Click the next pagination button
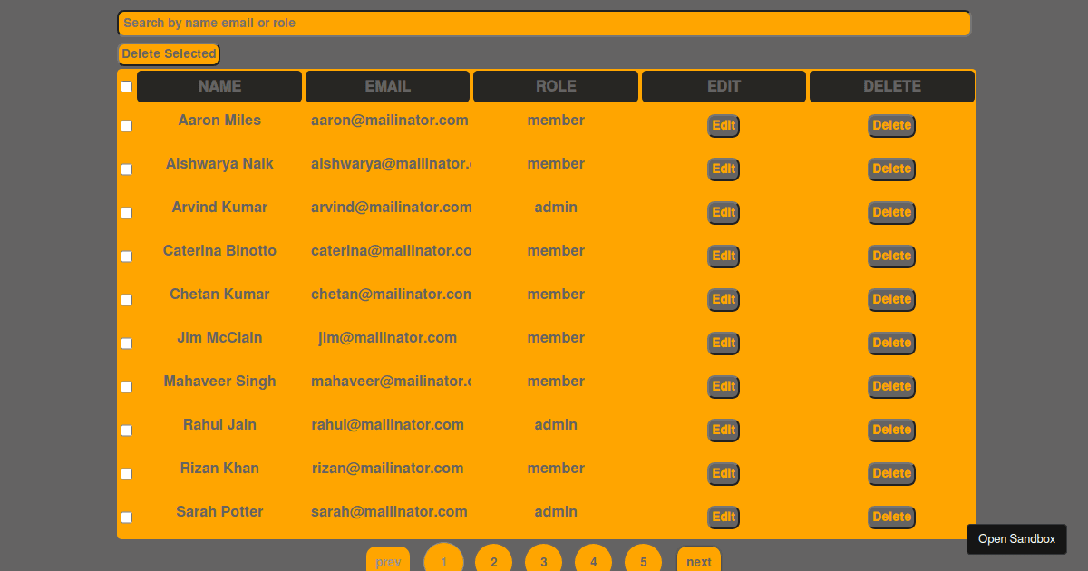 [698, 561]
